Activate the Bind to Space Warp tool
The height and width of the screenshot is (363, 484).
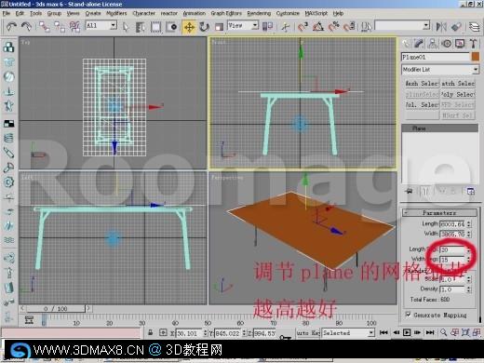(x=74, y=27)
